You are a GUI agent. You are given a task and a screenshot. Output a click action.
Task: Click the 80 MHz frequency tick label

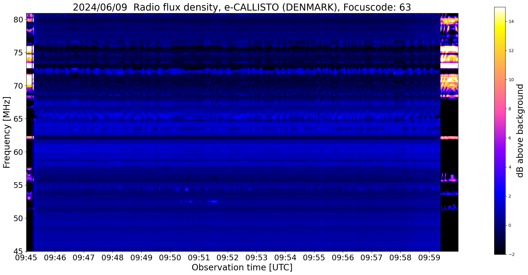pyautogui.click(x=19, y=20)
